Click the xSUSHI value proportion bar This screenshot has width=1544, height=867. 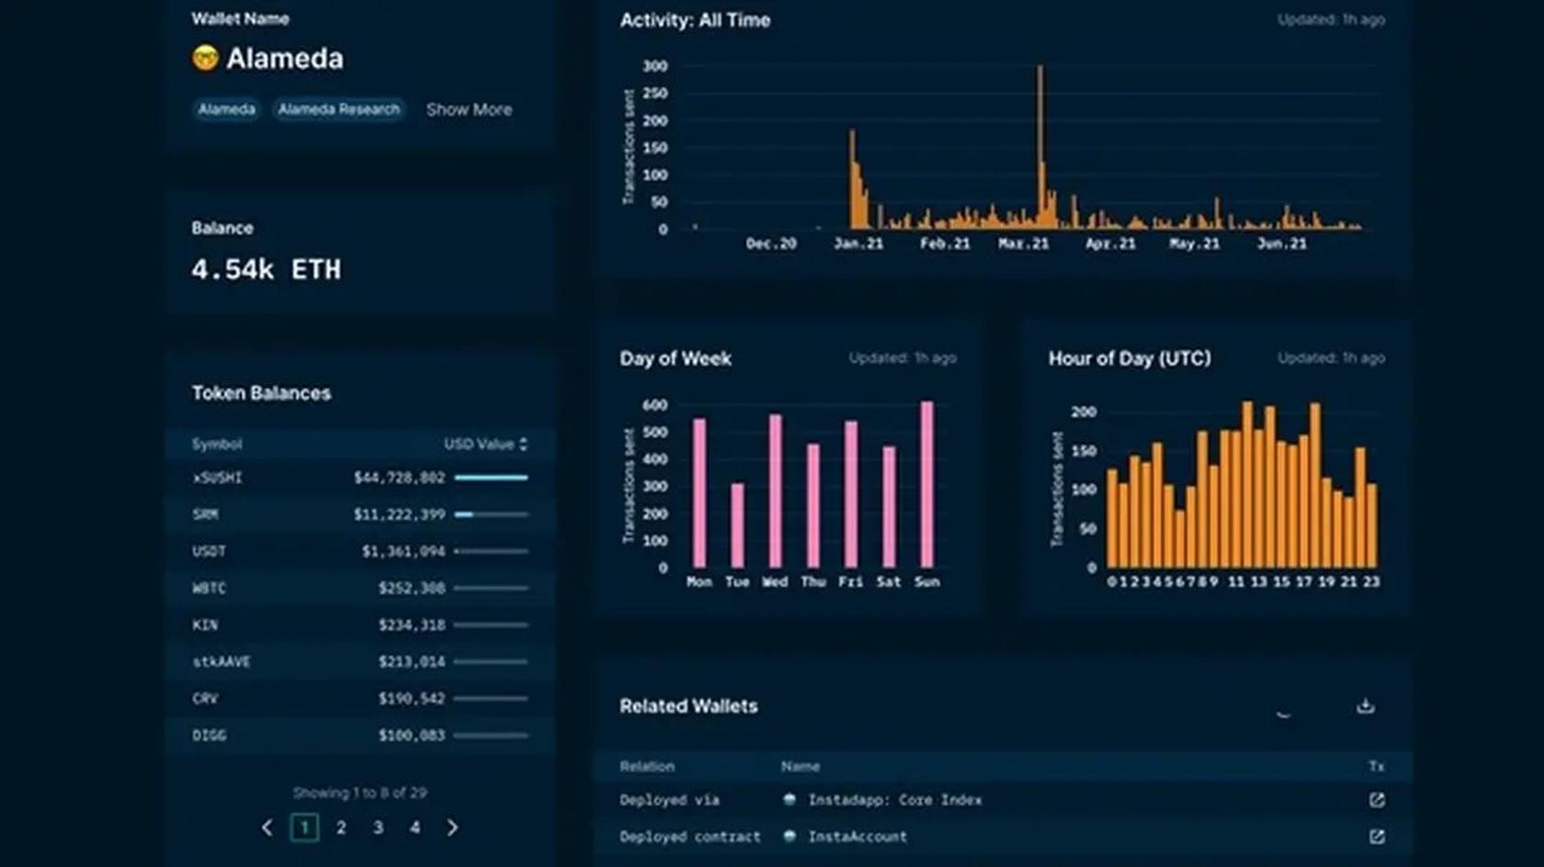click(492, 478)
